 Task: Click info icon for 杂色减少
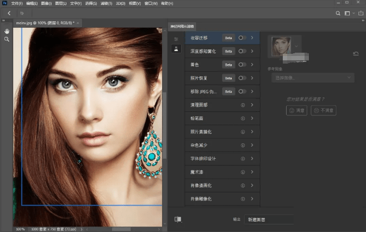pyautogui.click(x=243, y=145)
